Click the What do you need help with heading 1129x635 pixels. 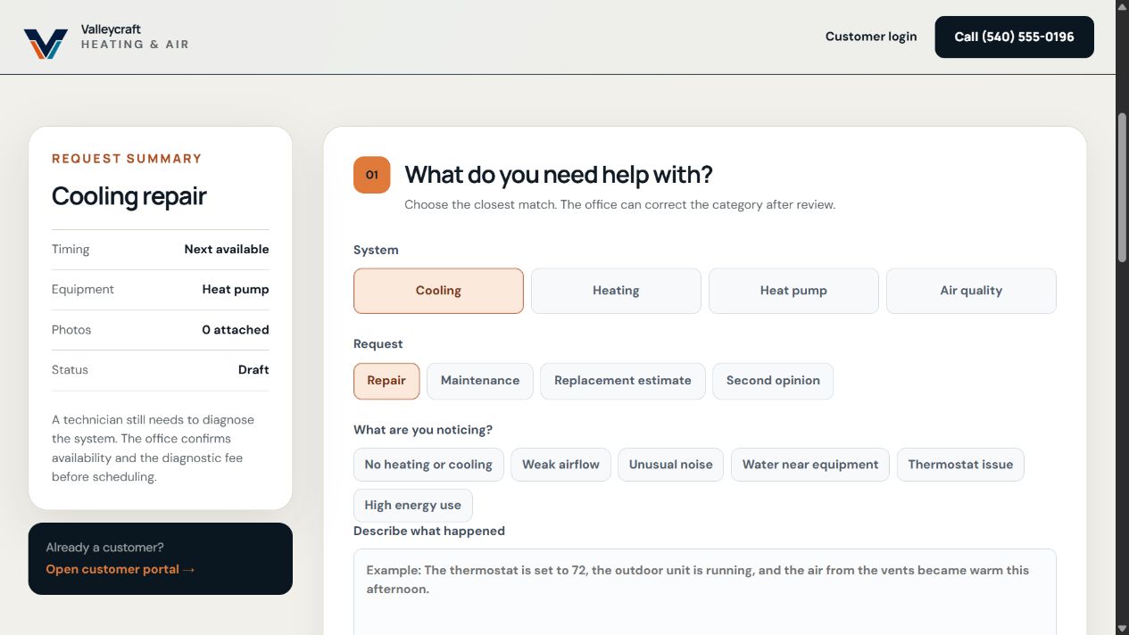point(559,175)
